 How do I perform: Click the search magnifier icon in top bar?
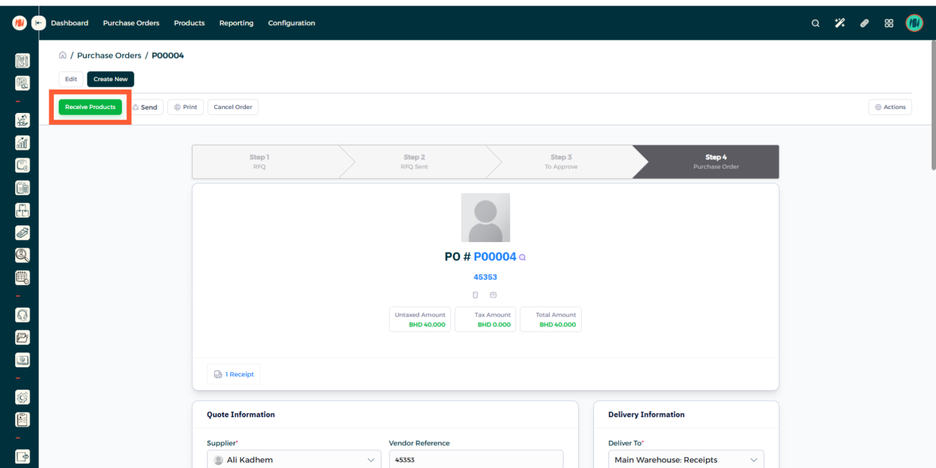pyautogui.click(x=815, y=23)
